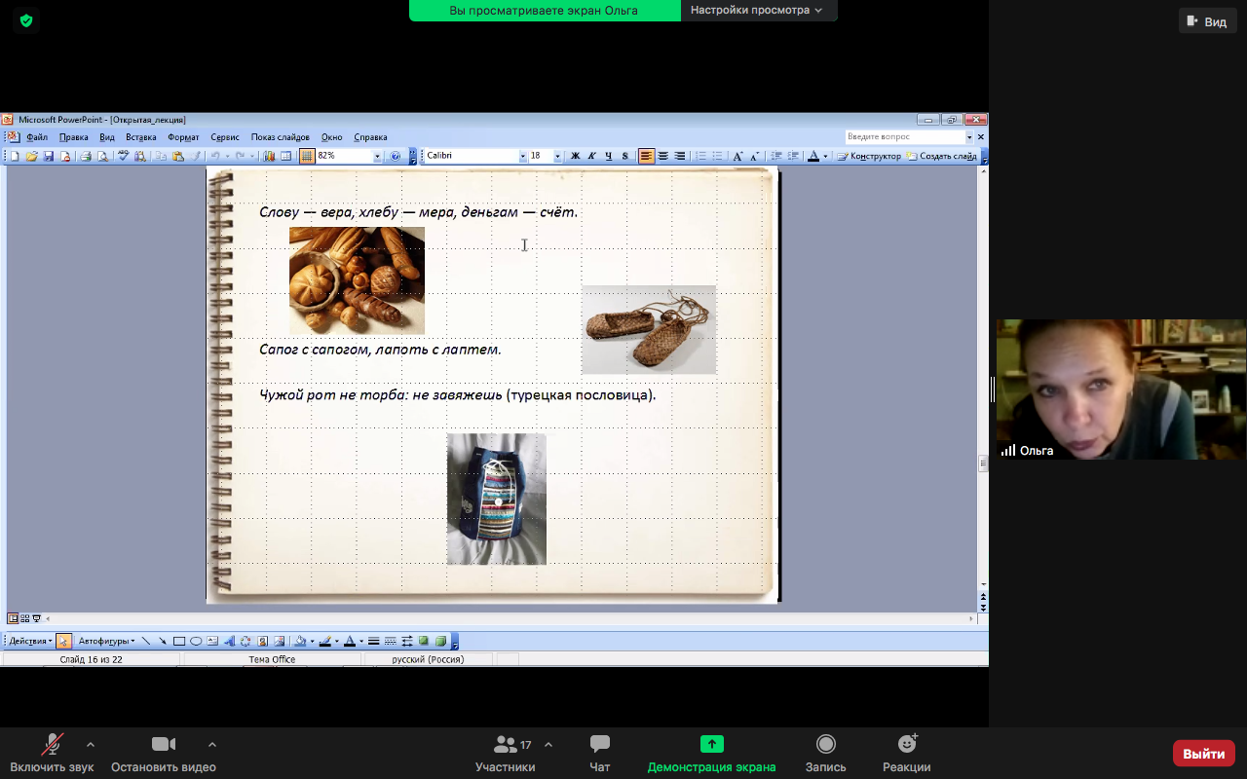Create a new presentation with the blank page icon

click(15, 156)
